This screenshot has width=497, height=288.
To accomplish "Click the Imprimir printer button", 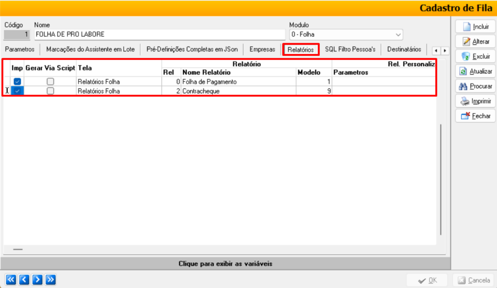I will point(475,101).
